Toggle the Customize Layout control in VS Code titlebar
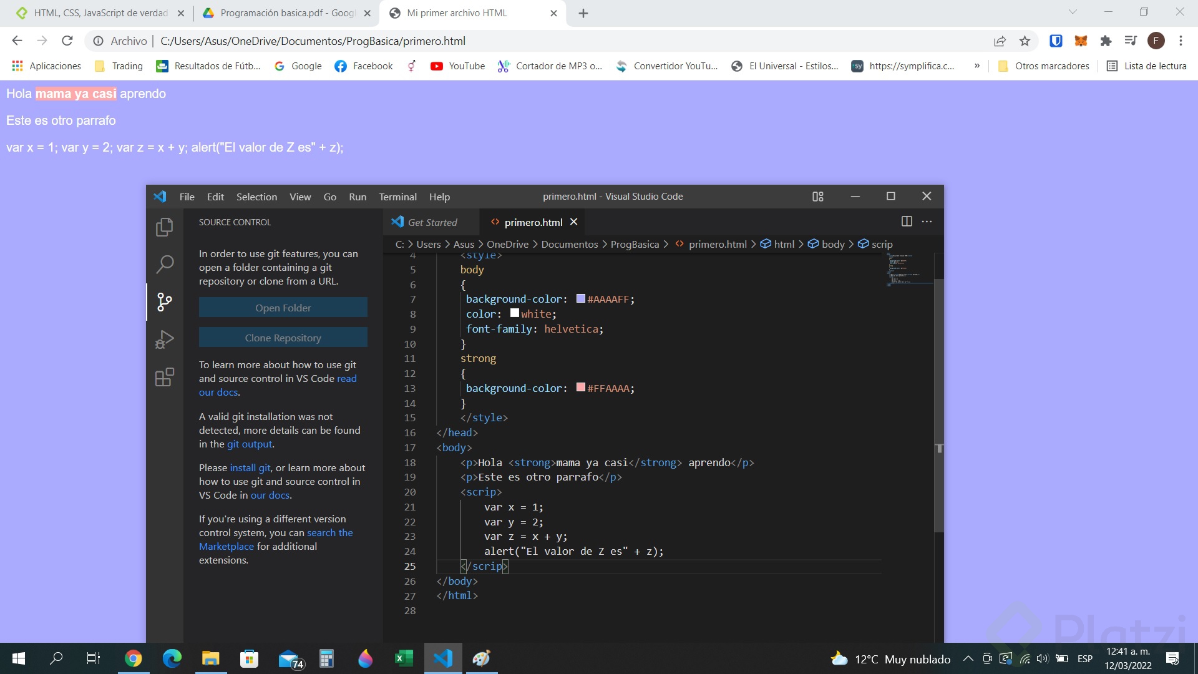Screen dimensions: 1198x674 pos(817,196)
